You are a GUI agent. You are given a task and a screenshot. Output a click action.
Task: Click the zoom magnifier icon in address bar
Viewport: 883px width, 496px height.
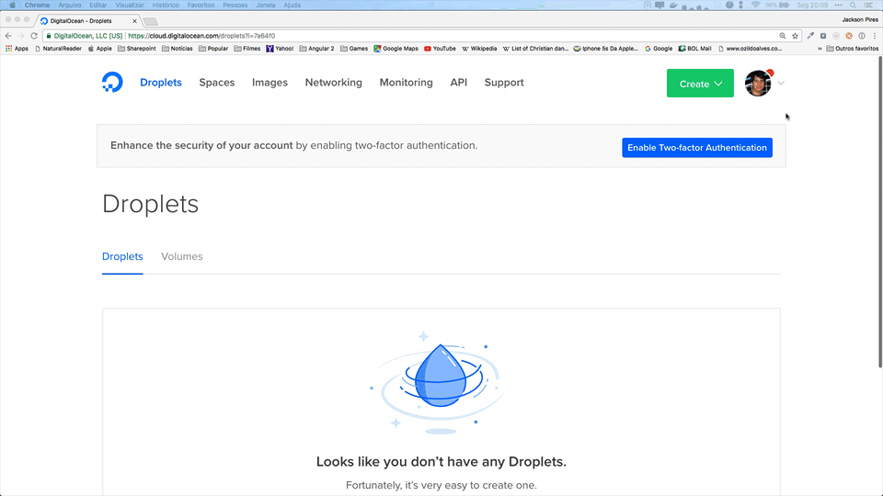coord(782,36)
